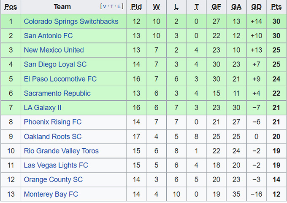Go to Orange County SC page
This screenshot has width=287, height=203.
coord(53,179)
